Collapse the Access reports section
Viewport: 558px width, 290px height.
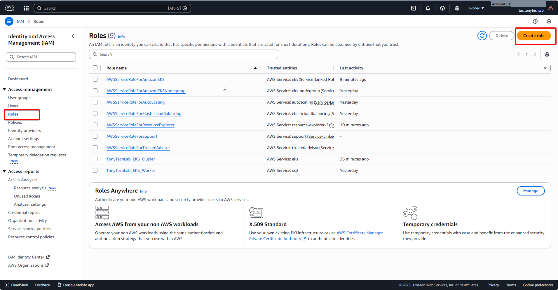4,171
